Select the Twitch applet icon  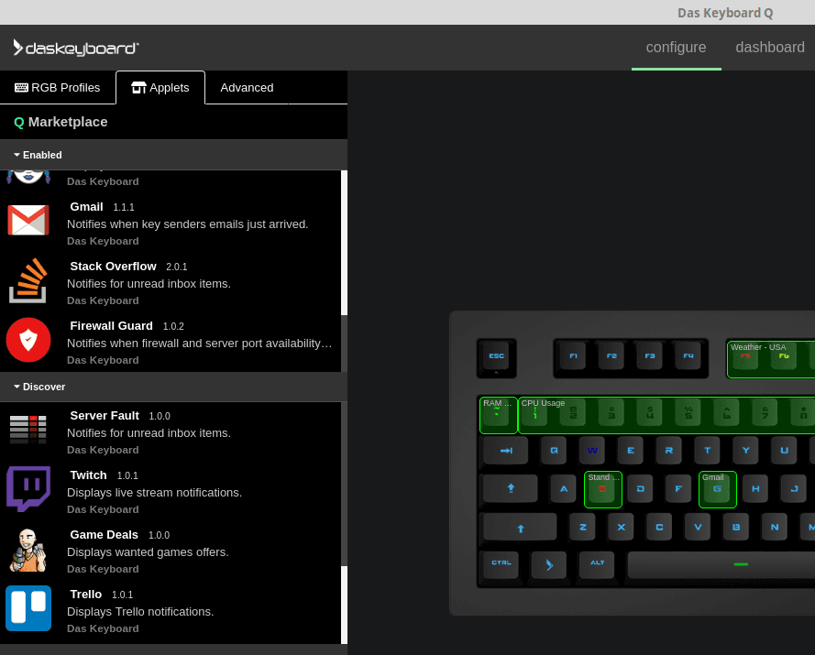[28, 488]
